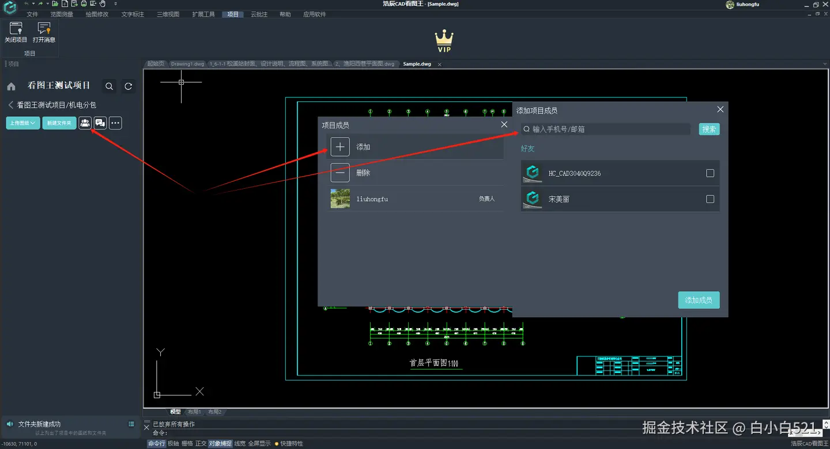Switch to the Drawing1.dwg document tab
The image size is (830, 449).
(x=187, y=64)
